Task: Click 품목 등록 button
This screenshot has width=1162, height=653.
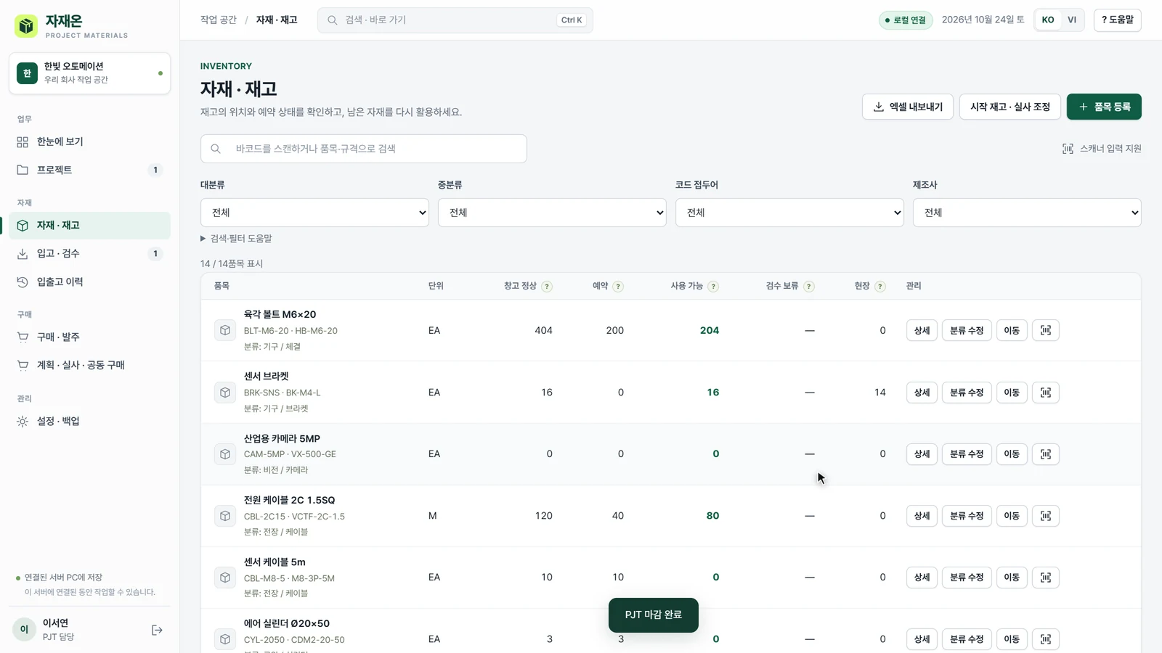Action: pos(1104,107)
